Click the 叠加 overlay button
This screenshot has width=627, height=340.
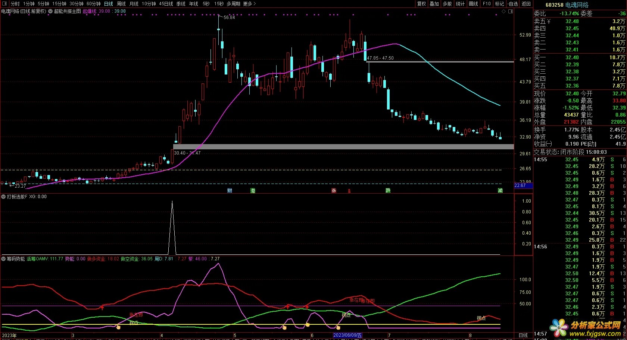pos(434,4)
